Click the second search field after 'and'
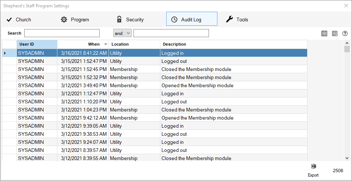The image size is (352, 181). tap(171, 33)
